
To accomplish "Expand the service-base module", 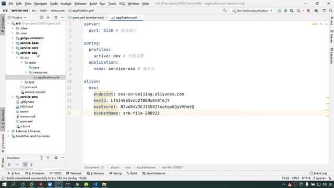I will tap(13, 43).
